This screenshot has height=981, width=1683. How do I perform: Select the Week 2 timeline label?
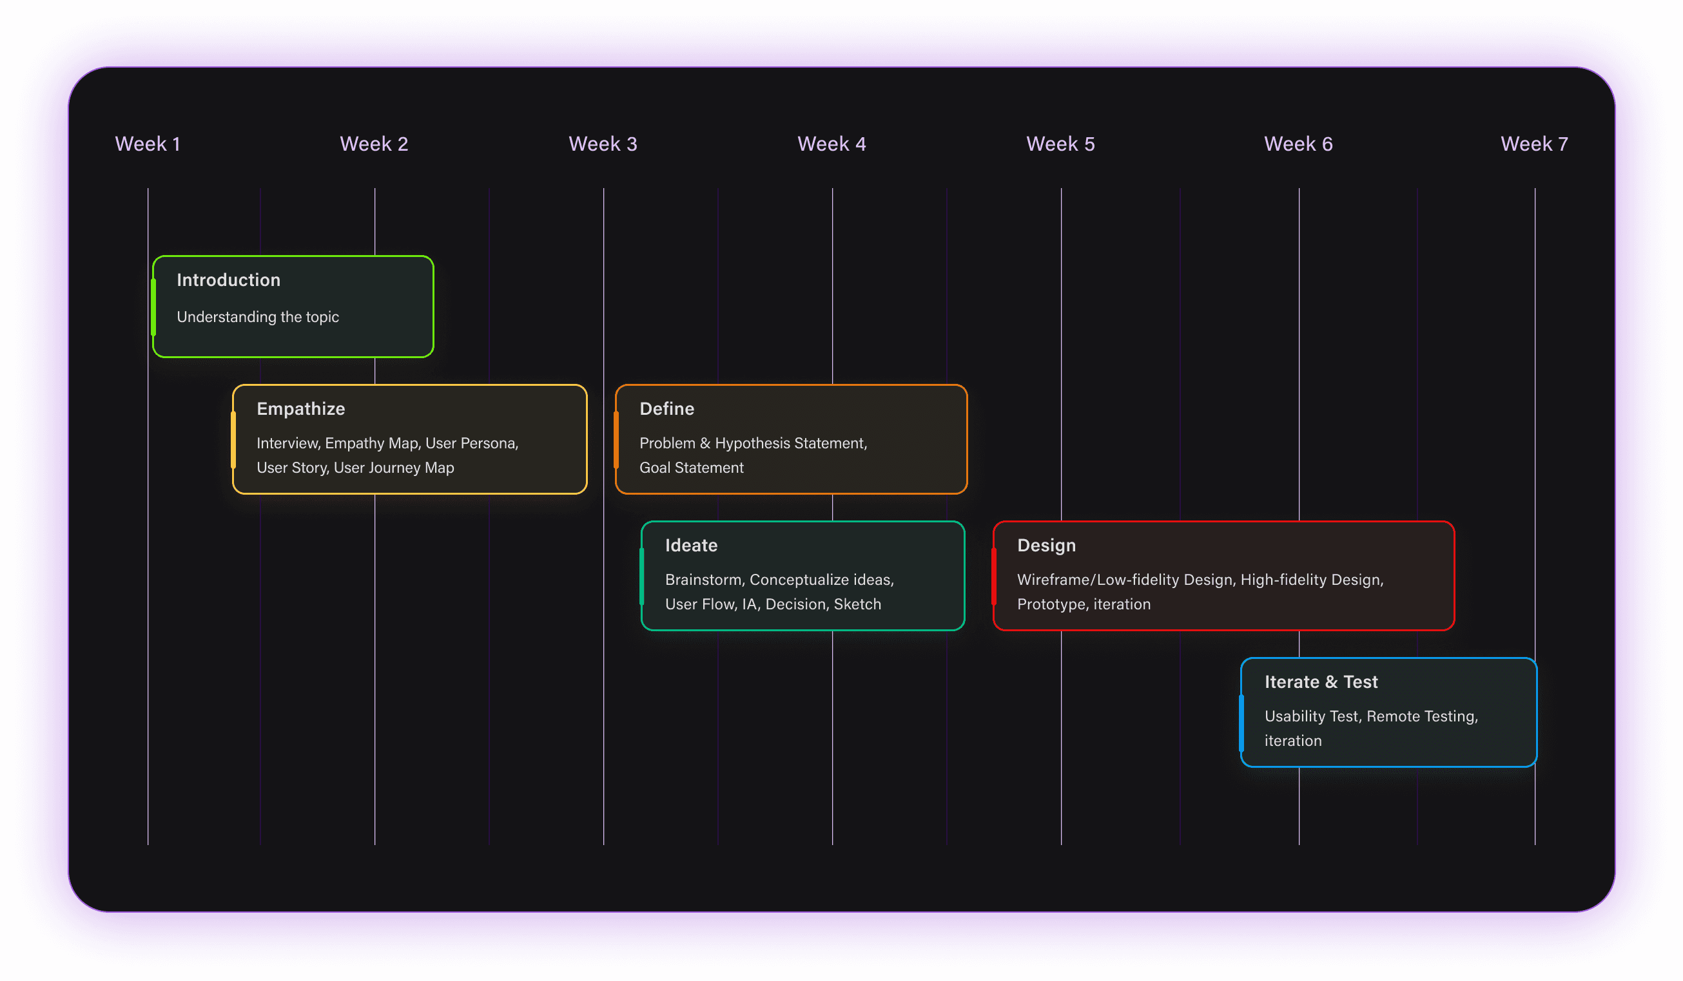[x=374, y=144]
